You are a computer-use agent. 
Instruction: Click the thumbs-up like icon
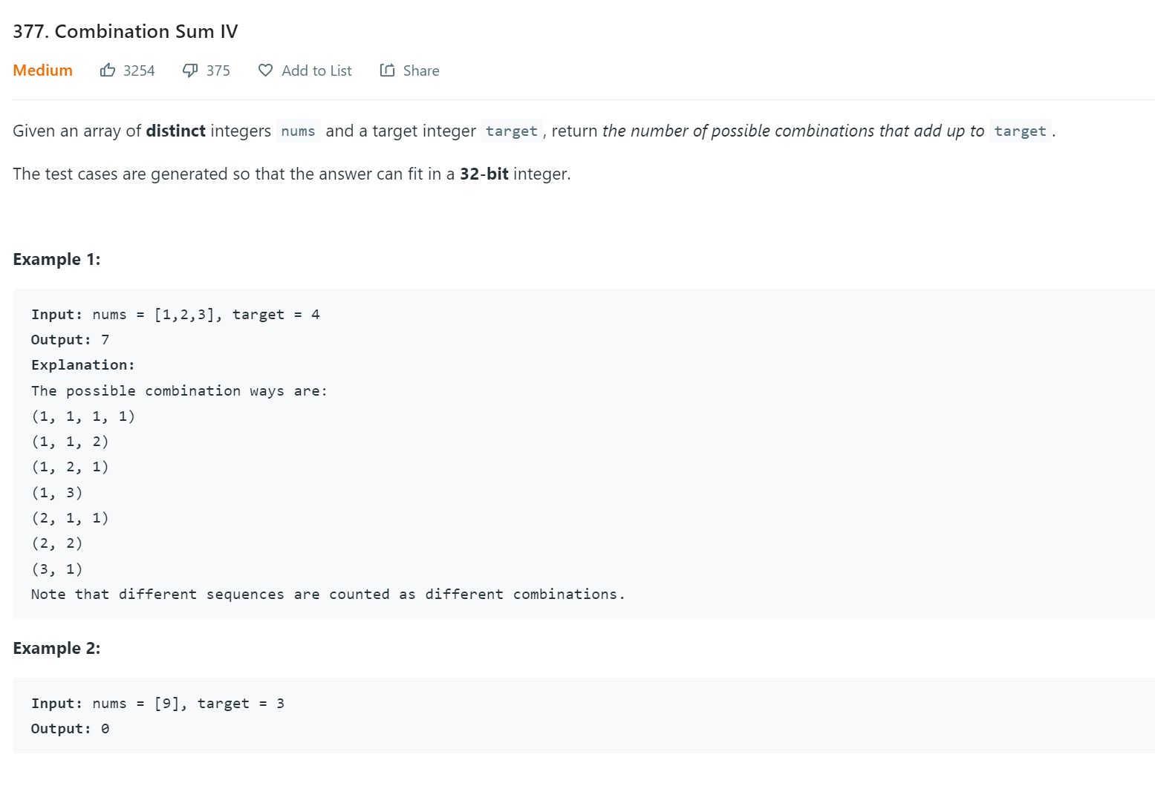(108, 71)
